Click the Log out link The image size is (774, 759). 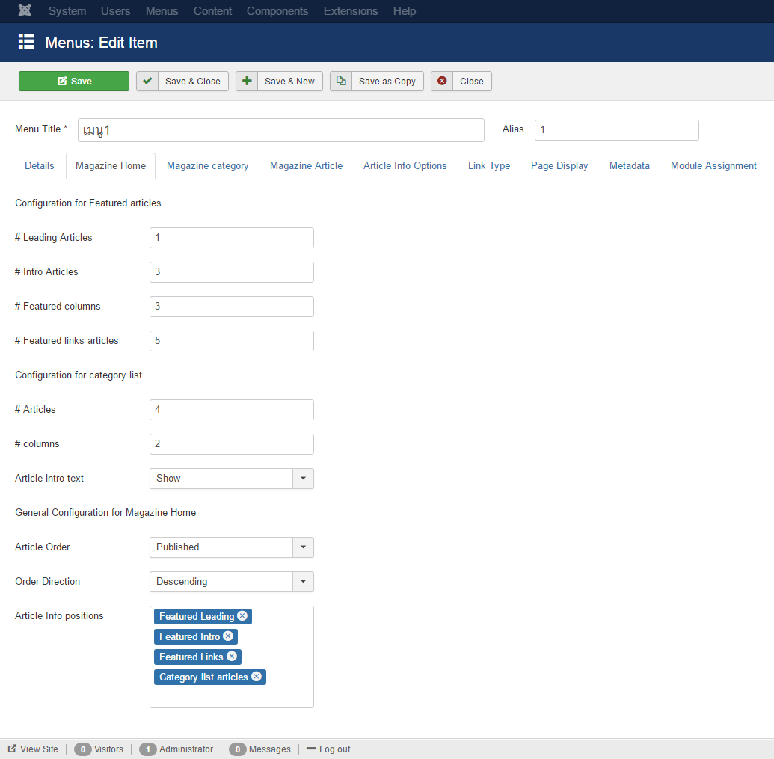point(329,749)
